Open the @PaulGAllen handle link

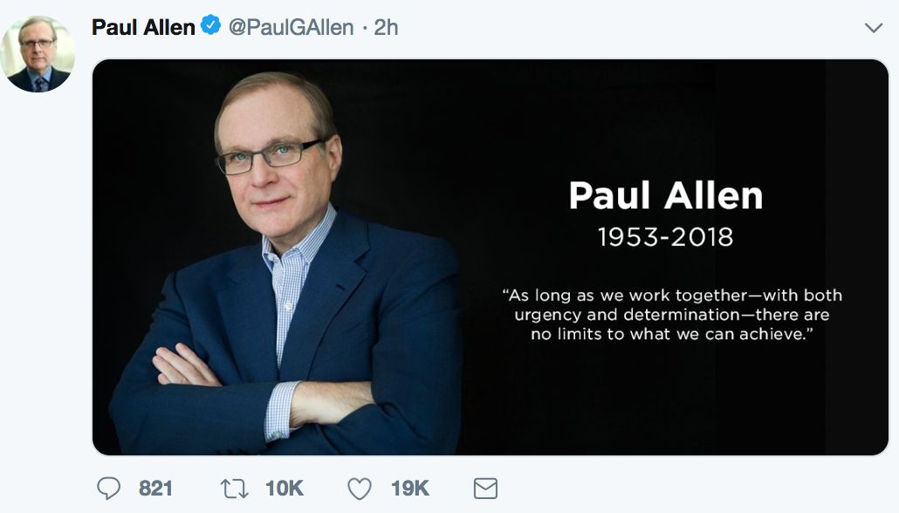point(291,28)
